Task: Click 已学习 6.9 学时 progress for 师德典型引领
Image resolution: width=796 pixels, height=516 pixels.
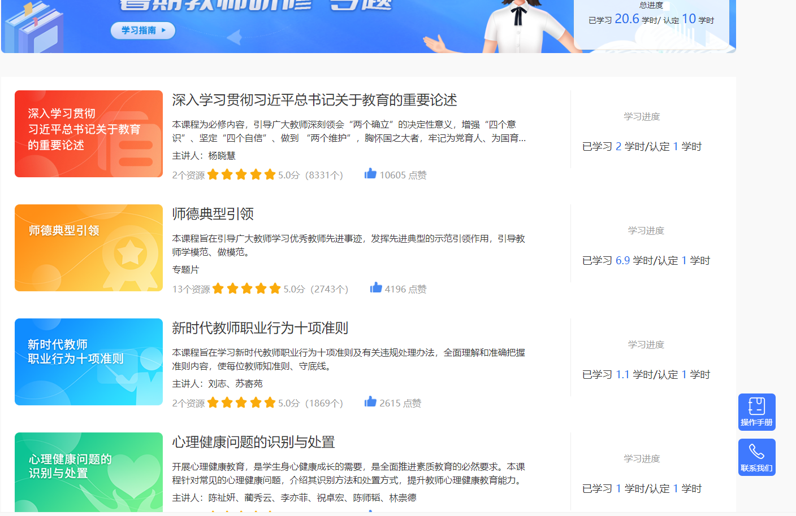Action: (x=646, y=261)
